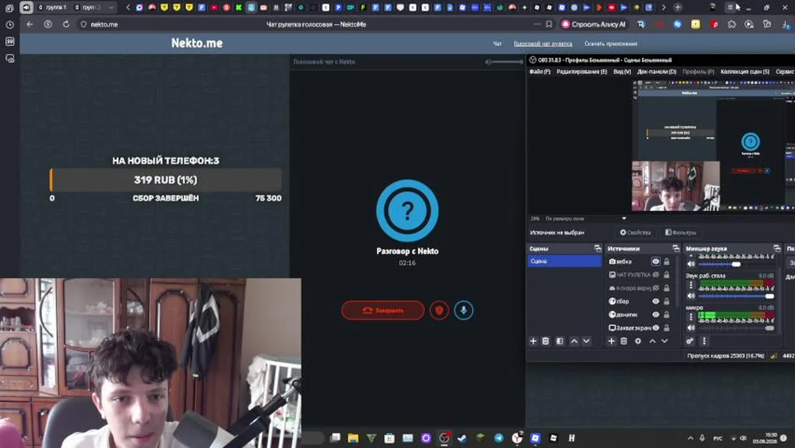
Task: Show the 'я скоро верну' source via eye icon
Action: (x=656, y=288)
